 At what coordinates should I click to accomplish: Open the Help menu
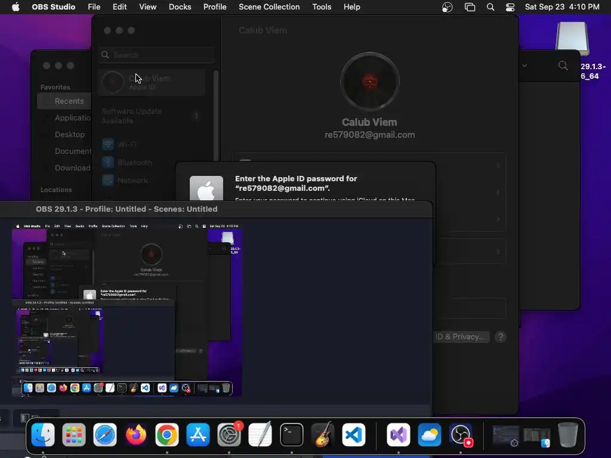(x=351, y=7)
